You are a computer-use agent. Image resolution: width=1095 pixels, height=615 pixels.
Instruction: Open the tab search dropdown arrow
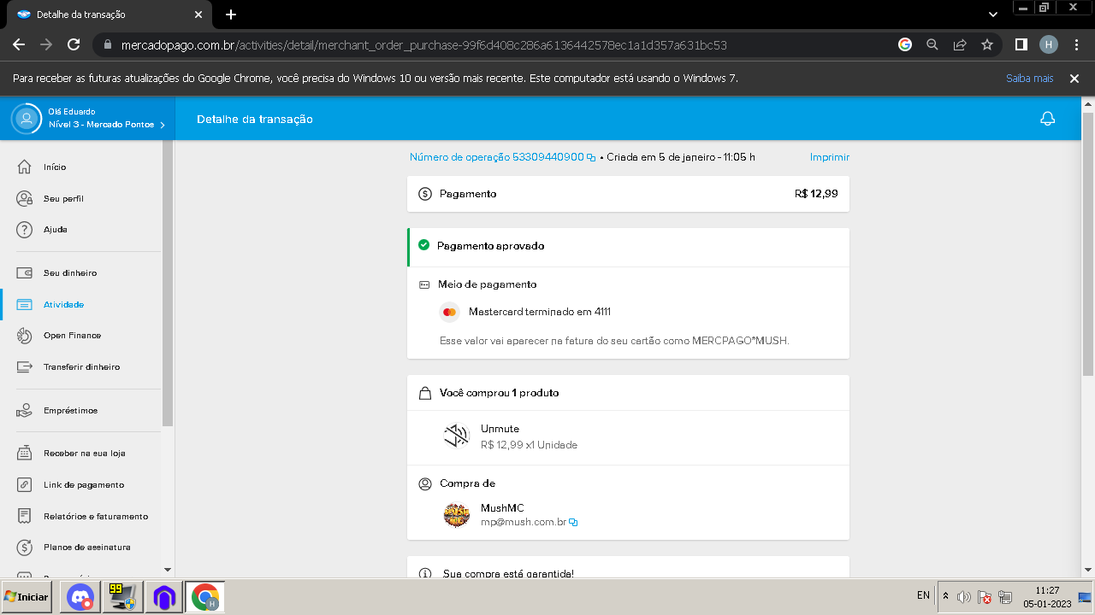(993, 15)
